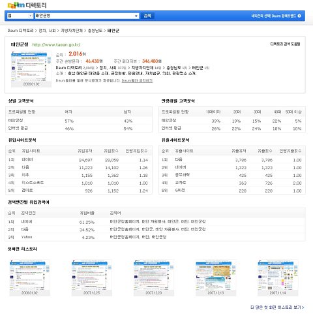Click the 39% value in the age table
The height and width of the screenshot is (314, 313).
[216, 121]
